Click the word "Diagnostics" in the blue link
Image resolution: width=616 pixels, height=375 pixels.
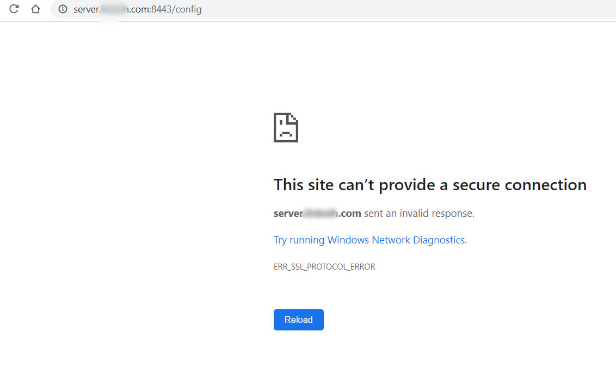click(x=439, y=240)
